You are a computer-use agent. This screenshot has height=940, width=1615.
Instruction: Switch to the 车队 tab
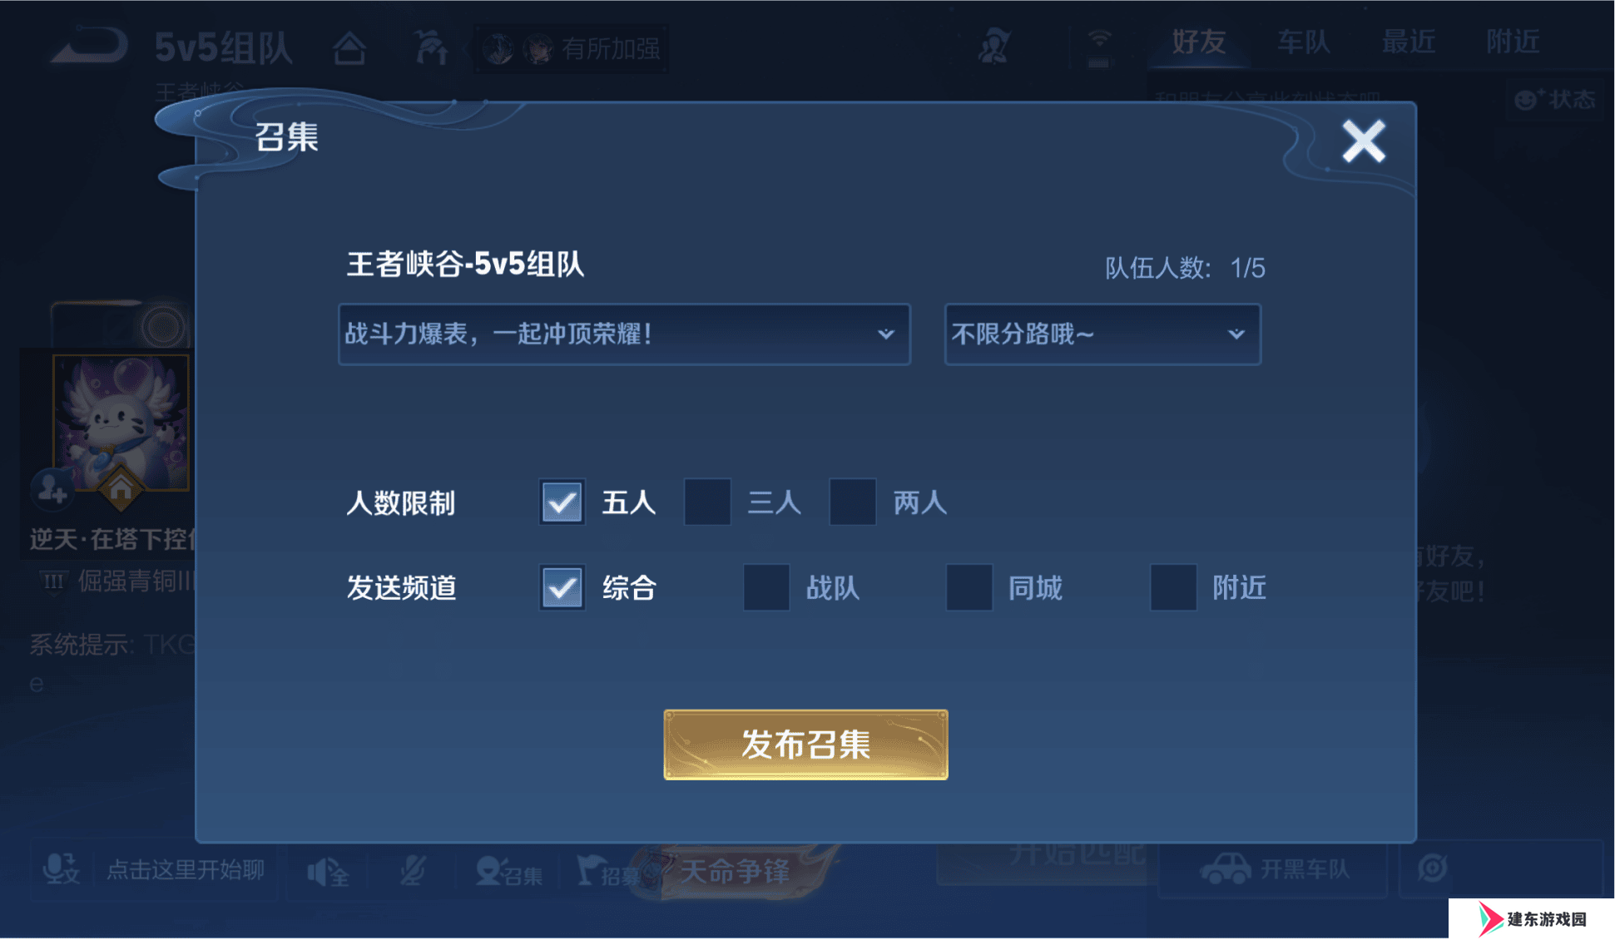pos(1304,42)
